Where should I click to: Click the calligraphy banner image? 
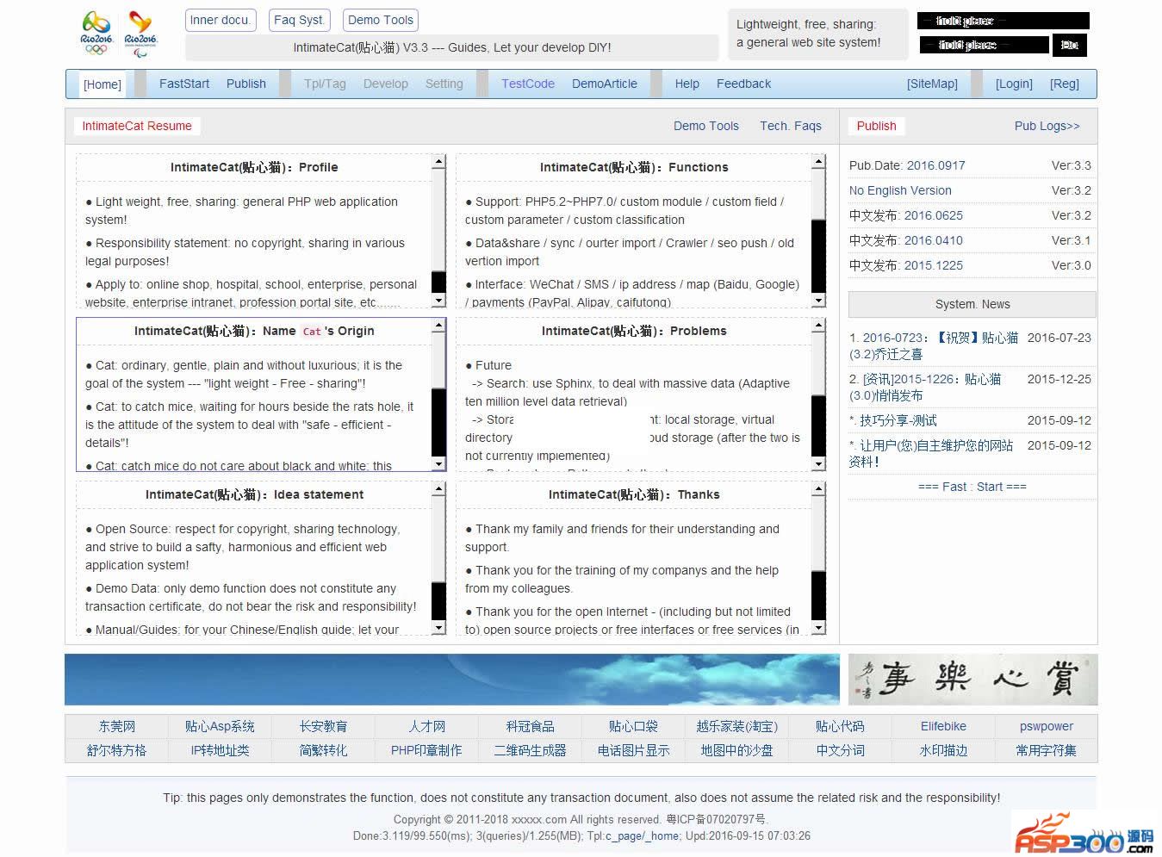pyautogui.click(x=972, y=680)
